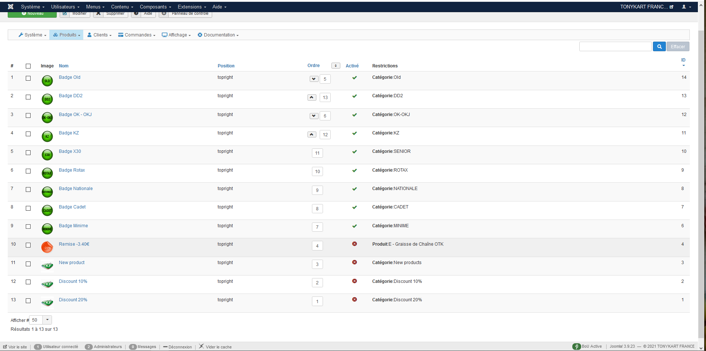The height and width of the screenshot is (351, 706).
Task: Click the red X status of New product
Action: pyautogui.click(x=354, y=262)
